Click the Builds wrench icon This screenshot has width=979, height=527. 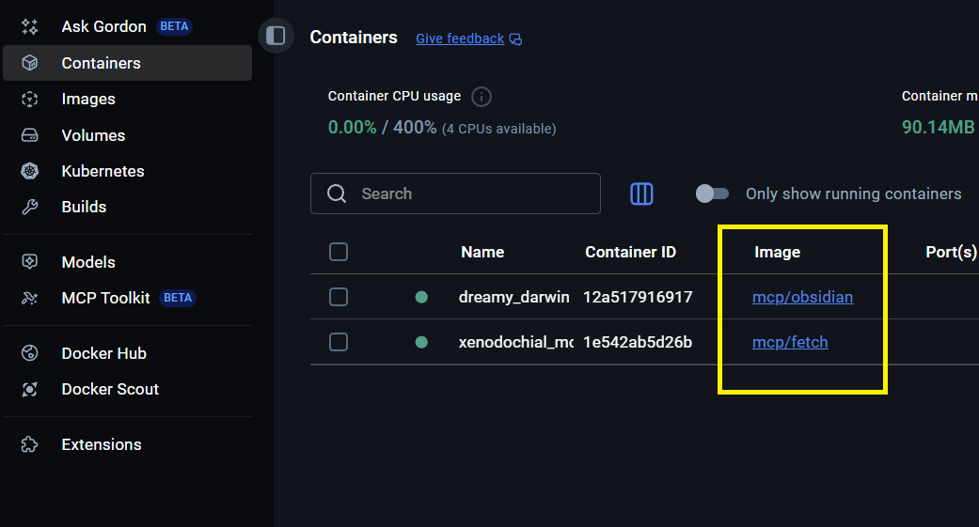[x=29, y=207]
